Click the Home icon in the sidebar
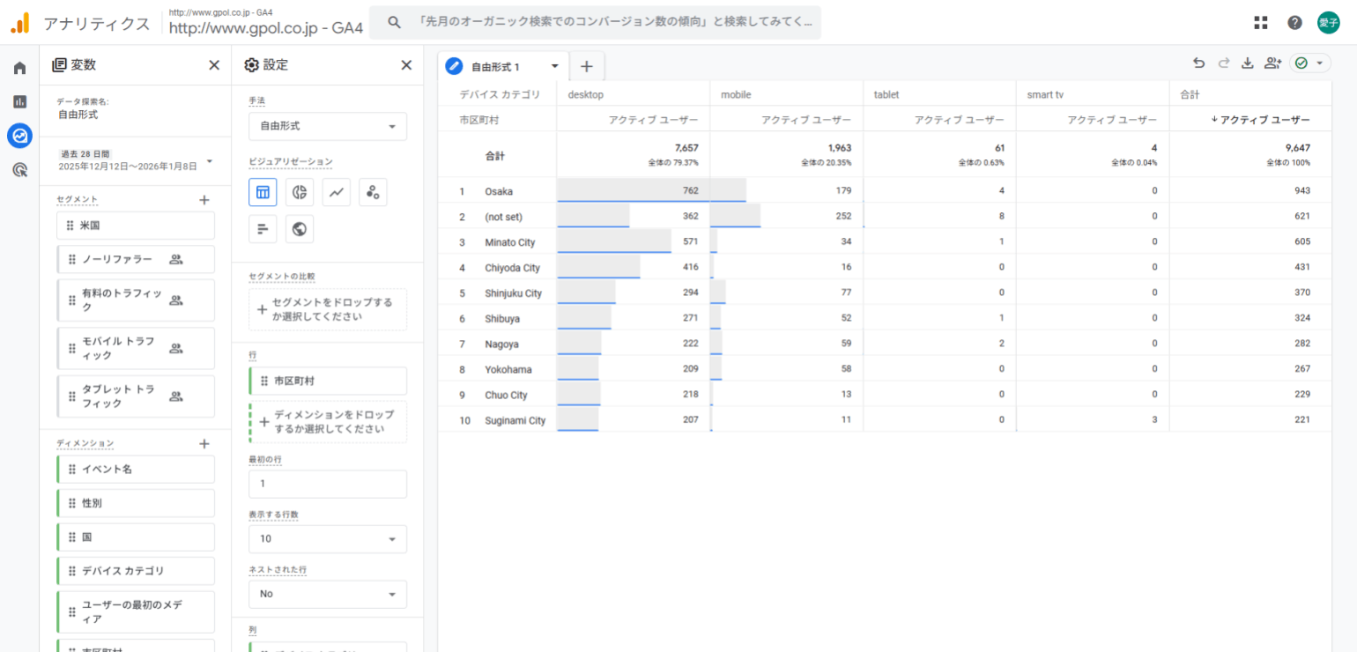 [19, 66]
